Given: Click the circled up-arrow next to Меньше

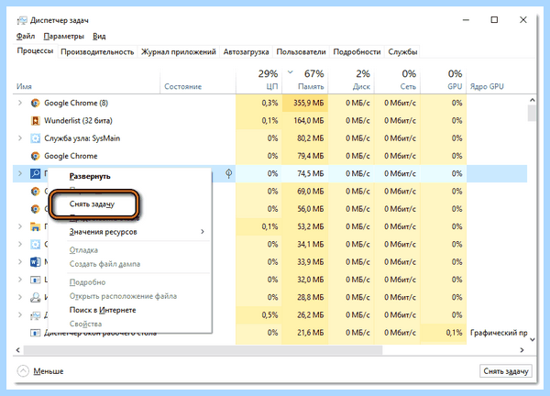Looking at the screenshot, I should click(23, 370).
